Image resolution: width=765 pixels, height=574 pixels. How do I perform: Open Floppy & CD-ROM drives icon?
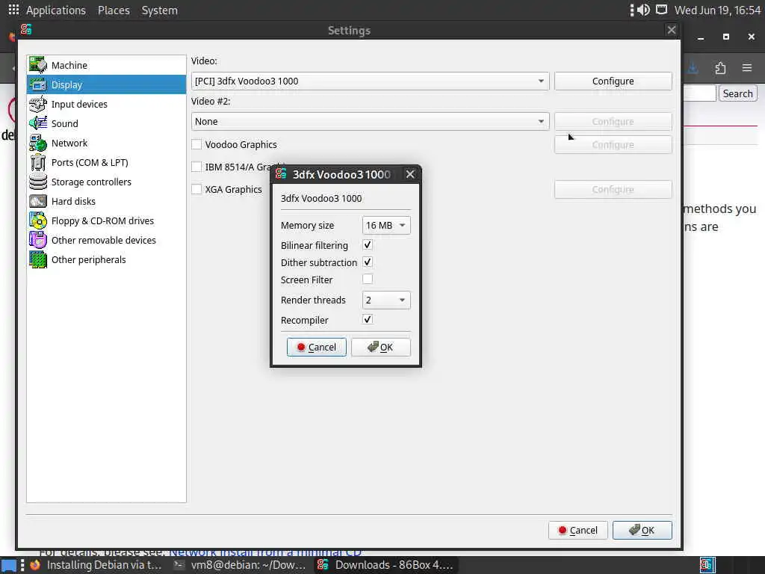(x=37, y=220)
